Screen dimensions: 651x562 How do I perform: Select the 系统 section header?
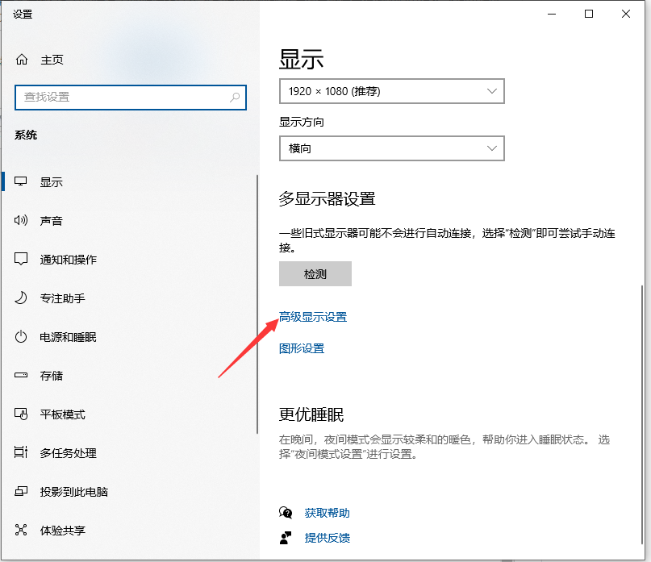click(x=27, y=135)
